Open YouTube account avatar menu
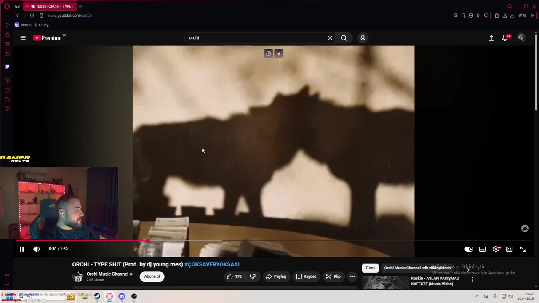Viewport: 539px width, 303px height. click(x=521, y=38)
